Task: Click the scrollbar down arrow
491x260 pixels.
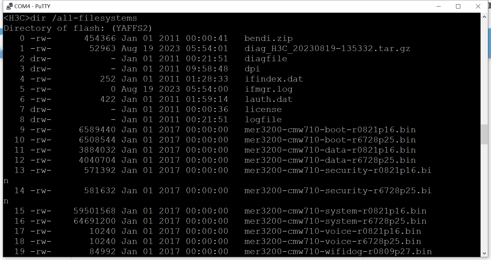Action: coord(484,253)
